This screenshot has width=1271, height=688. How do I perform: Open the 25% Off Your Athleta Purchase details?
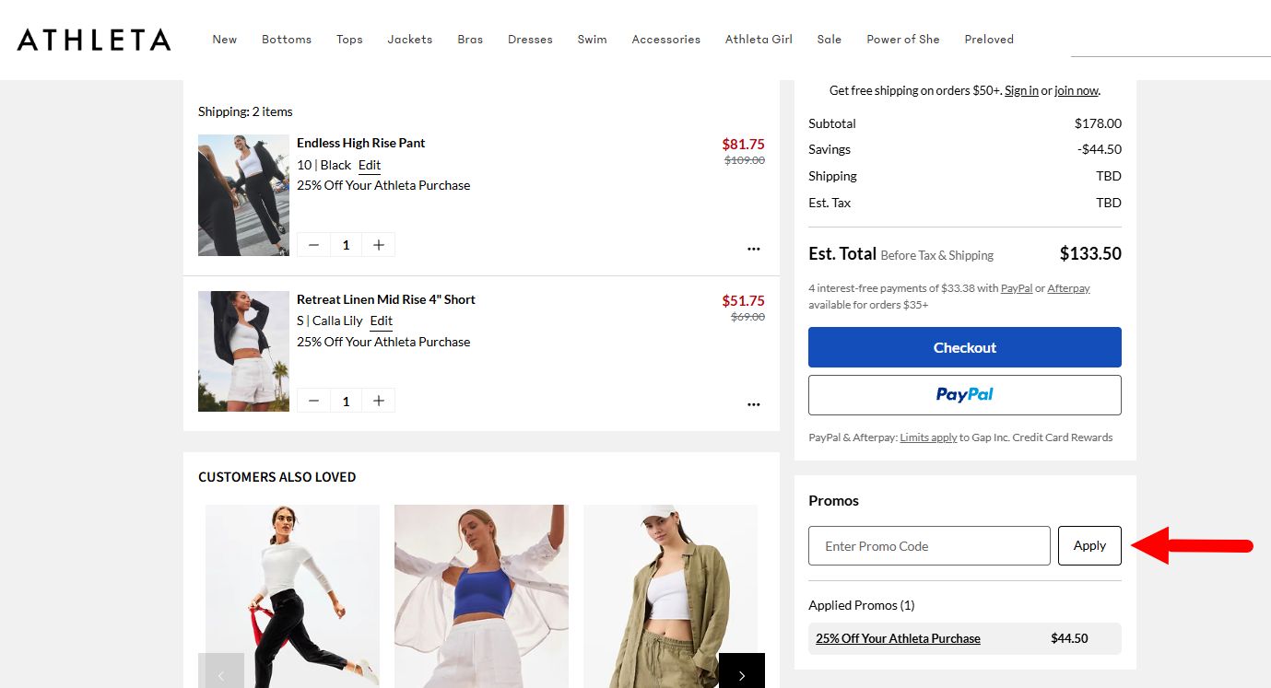[897, 637]
